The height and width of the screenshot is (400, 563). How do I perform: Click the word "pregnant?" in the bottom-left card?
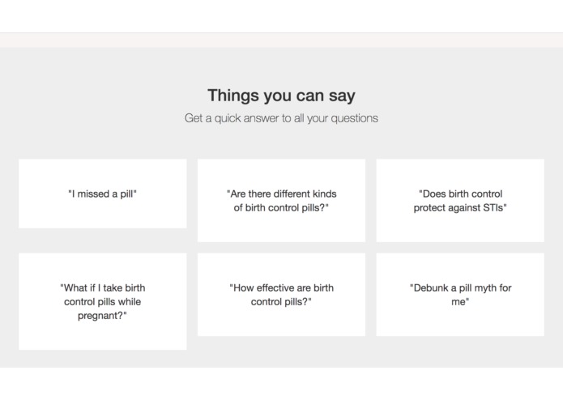pyautogui.click(x=102, y=316)
